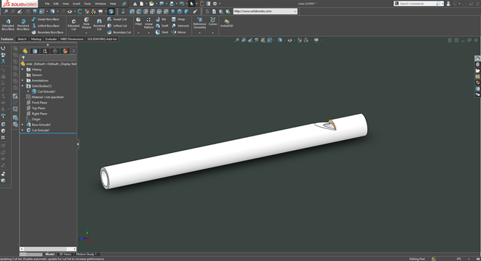
Task: Expand the Annotations tree node
Action: pyautogui.click(x=22, y=80)
